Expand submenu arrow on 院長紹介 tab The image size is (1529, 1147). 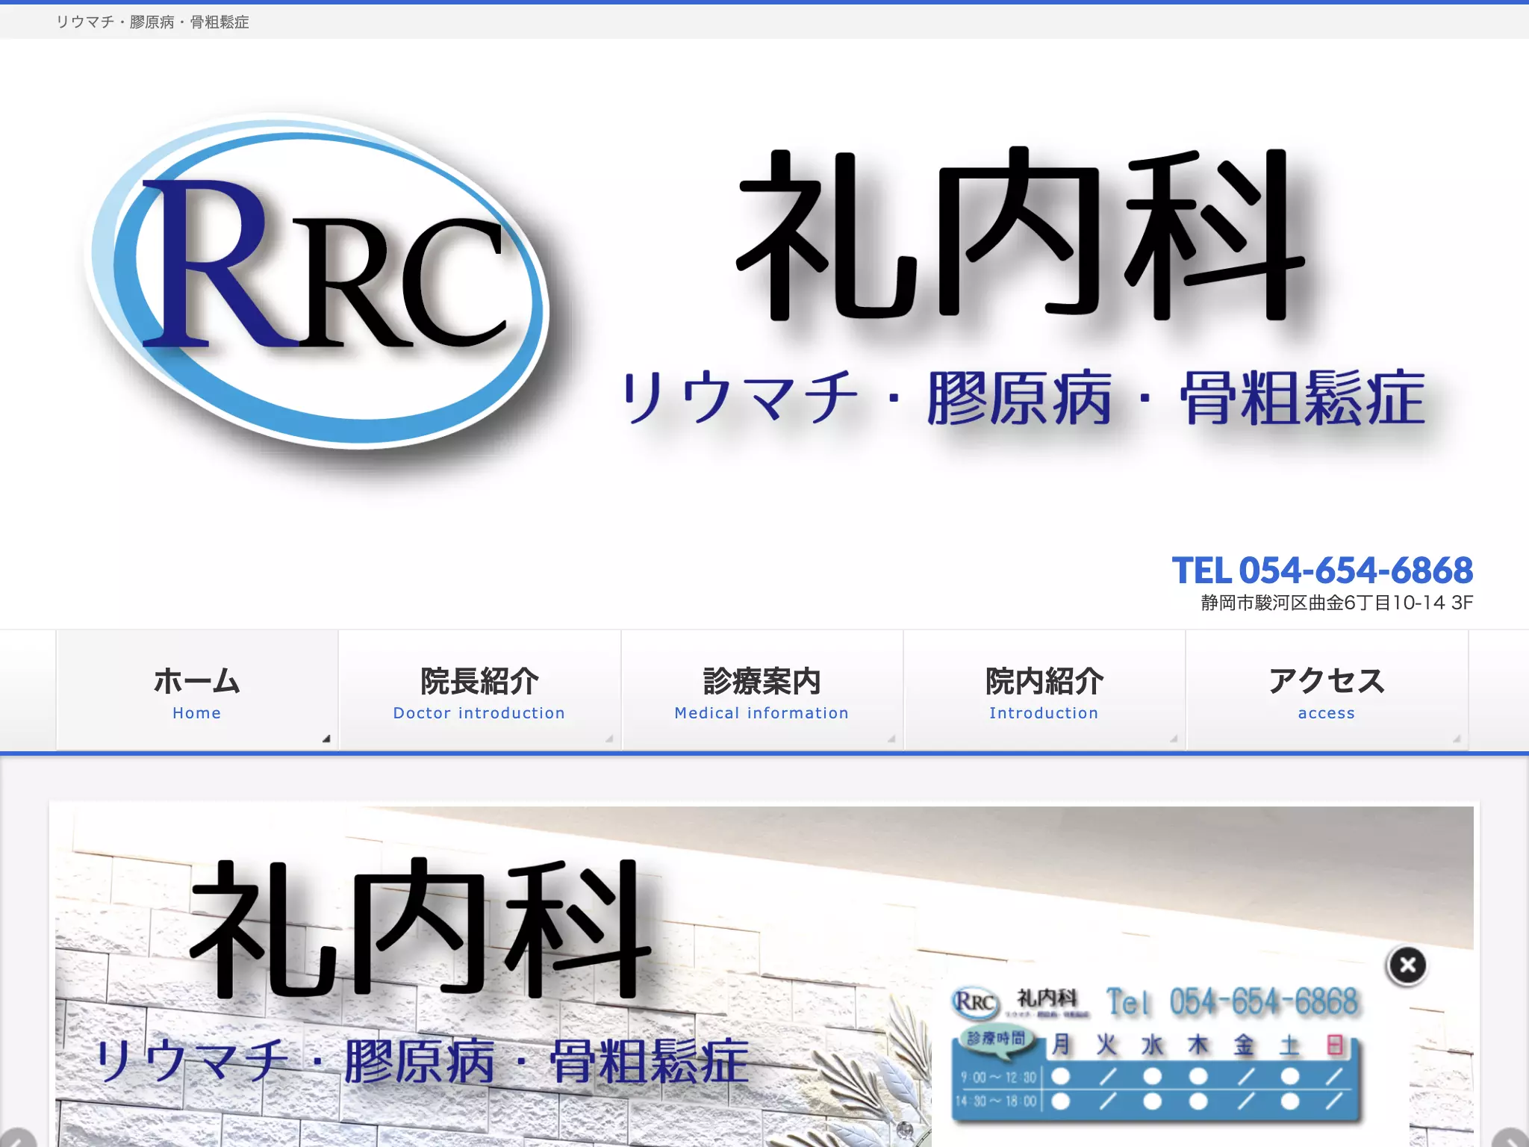[609, 739]
